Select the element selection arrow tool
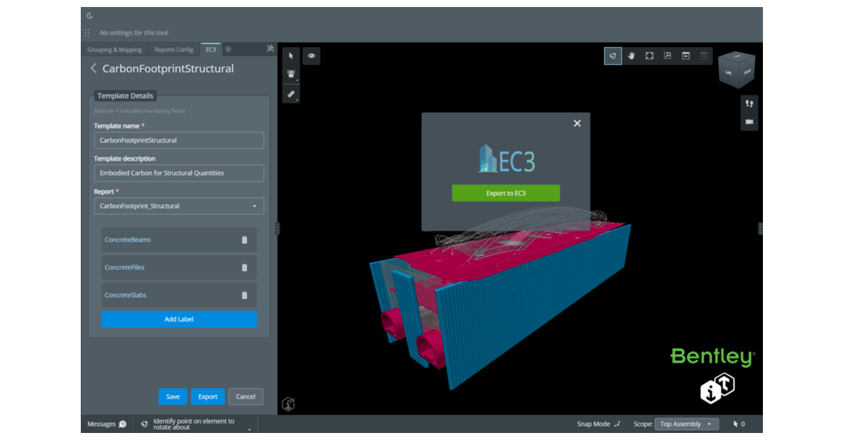The width and height of the screenshot is (843, 440). pos(291,55)
